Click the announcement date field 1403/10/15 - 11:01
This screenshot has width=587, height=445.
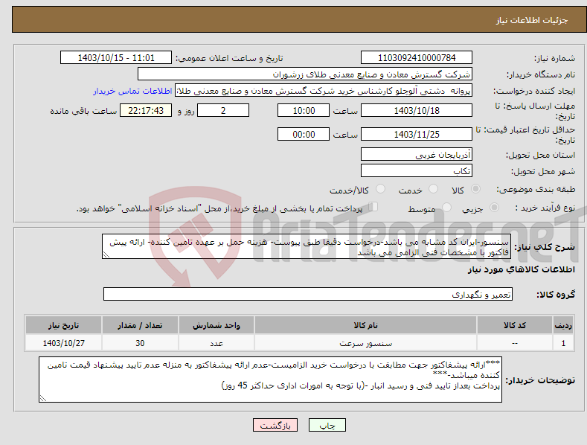(116, 58)
